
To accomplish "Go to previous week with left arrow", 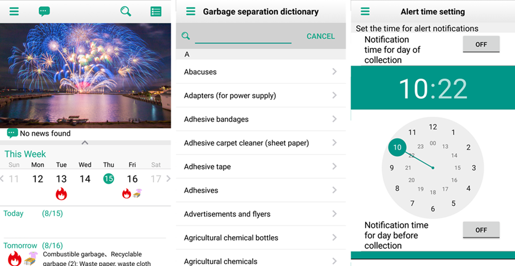I will click(x=3, y=179).
